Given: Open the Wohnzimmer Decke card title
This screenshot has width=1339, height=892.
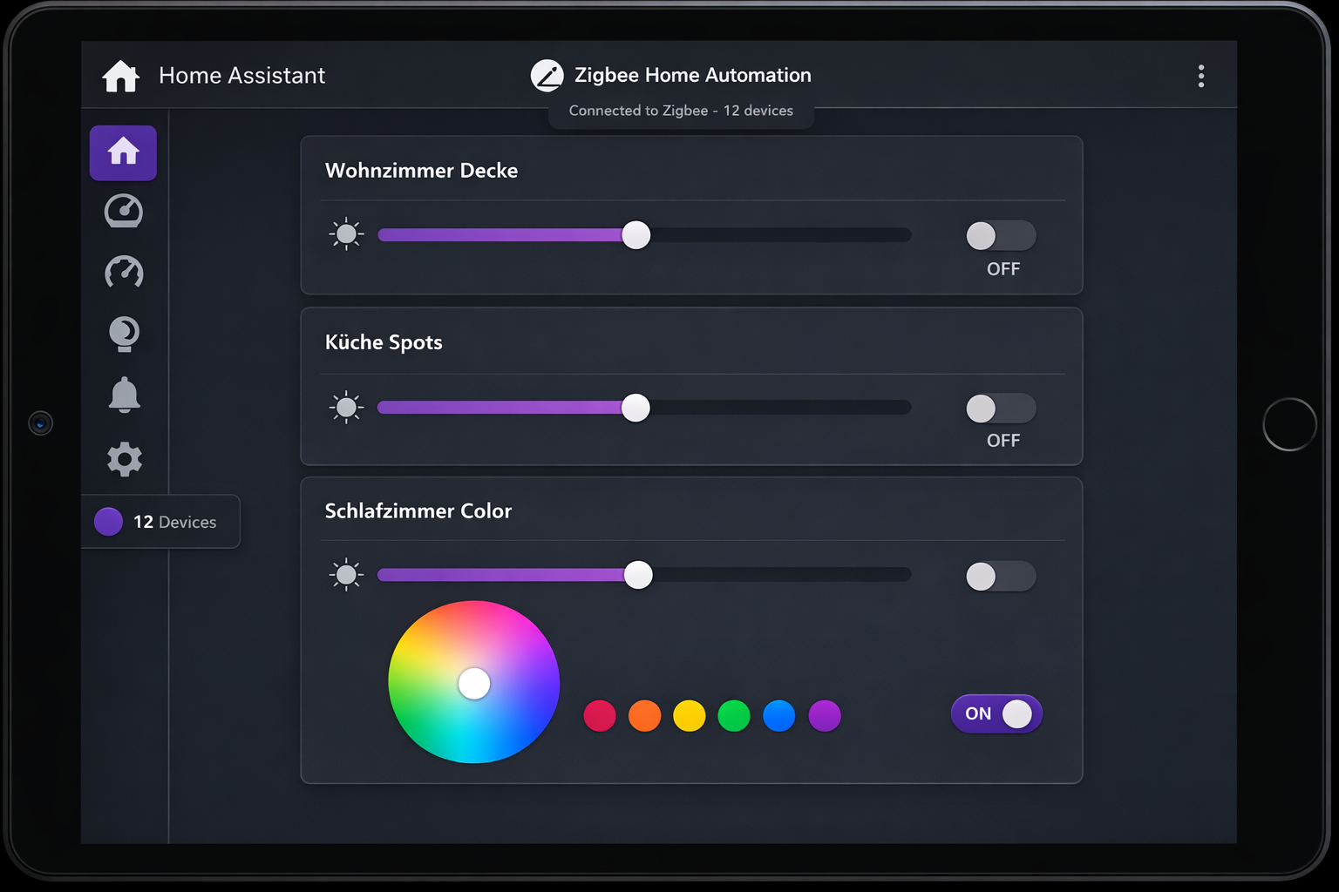Looking at the screenshot, I should [421, 171].
